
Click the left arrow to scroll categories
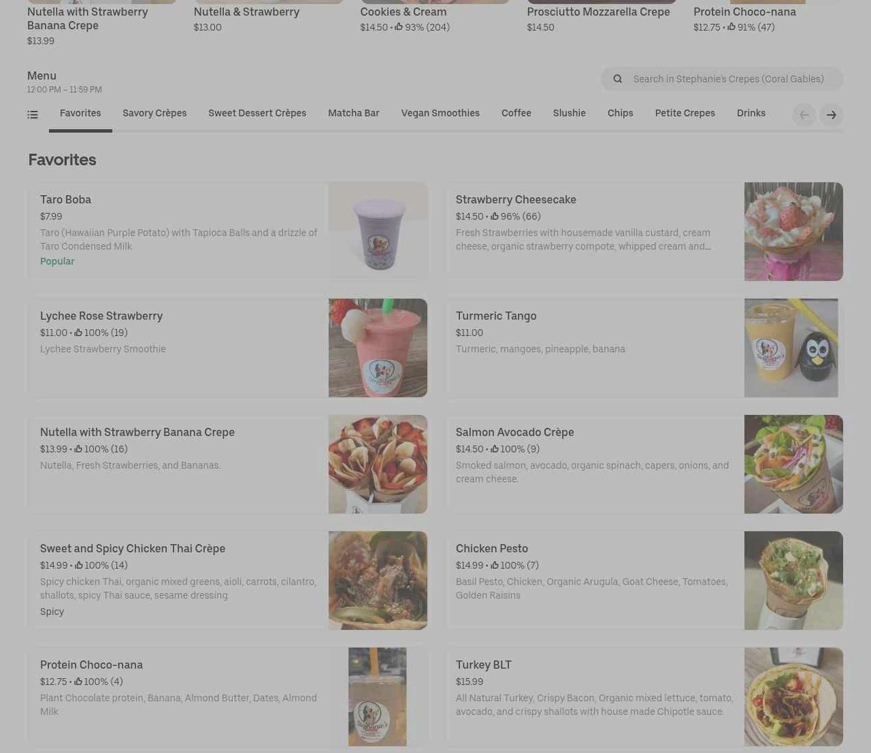804,115
